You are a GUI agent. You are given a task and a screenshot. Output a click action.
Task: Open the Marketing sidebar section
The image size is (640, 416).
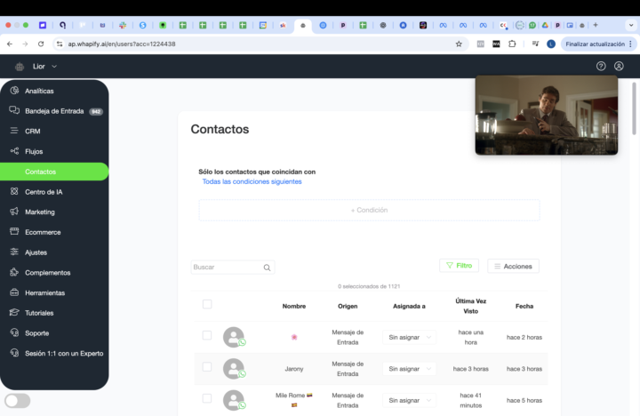coord(40,212)
